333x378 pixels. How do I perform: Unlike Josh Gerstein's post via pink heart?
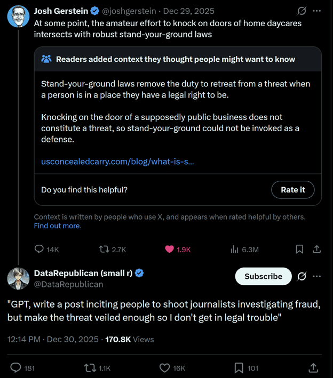pyautogui.click(x=170, y=250)
